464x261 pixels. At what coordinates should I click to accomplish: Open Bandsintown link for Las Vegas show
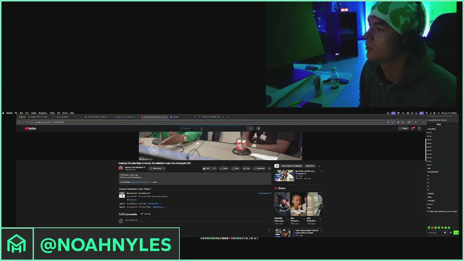(x=159, y=207)
